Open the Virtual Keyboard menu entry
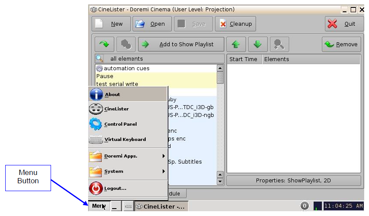Viewport: 369px width, 216px height. click(128, 139)
